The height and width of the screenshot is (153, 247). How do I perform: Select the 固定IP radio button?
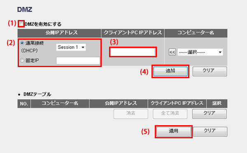point(22,60)
